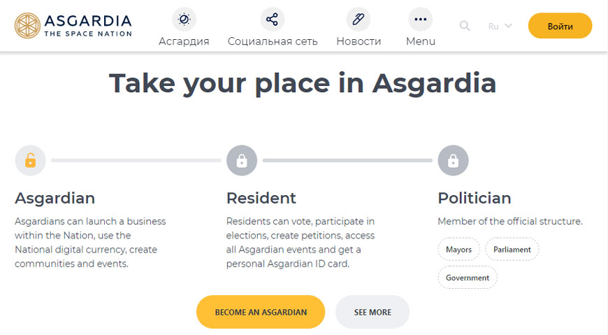Image resolution: width=608 pixels, height=335 pixels.
Task: Go to the Новости navigation item
Action: (359, 41)
